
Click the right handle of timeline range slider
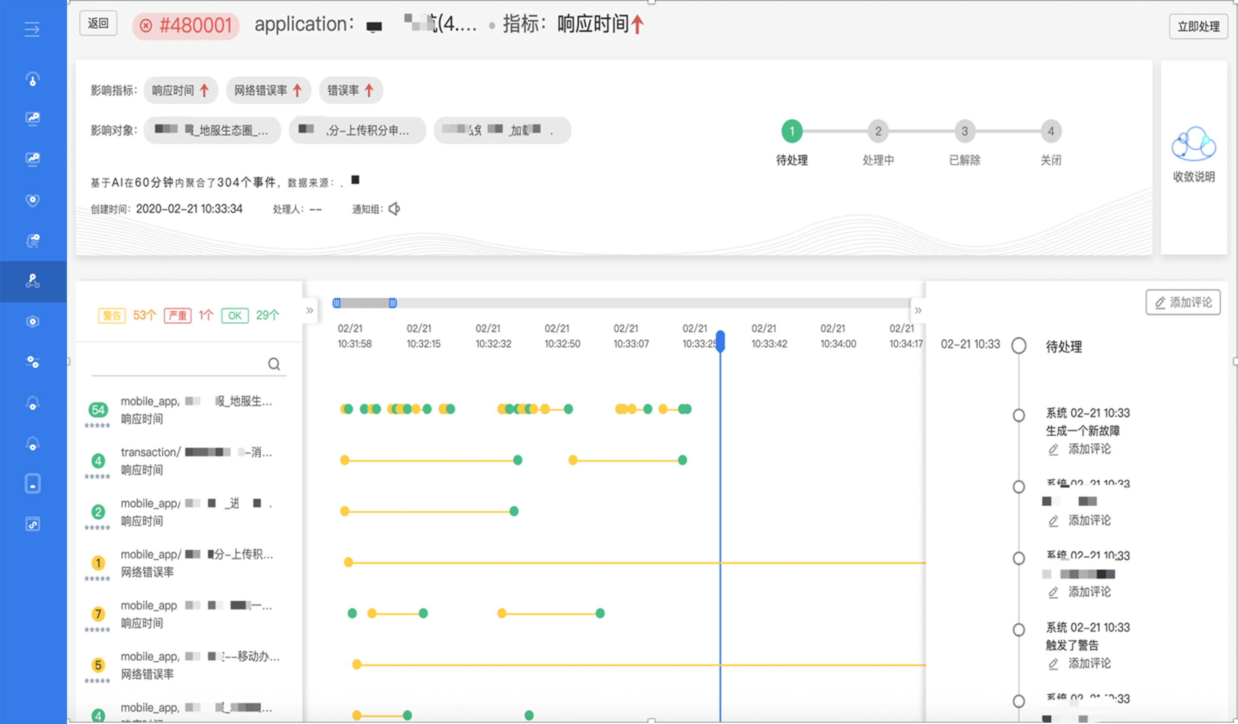click(x=393, y=303)
